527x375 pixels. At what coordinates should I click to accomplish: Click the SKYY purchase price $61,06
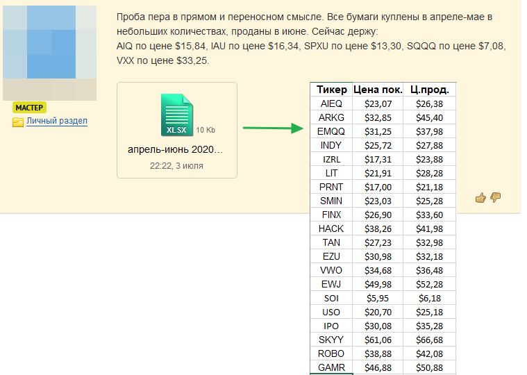click(x=377, y=340)
